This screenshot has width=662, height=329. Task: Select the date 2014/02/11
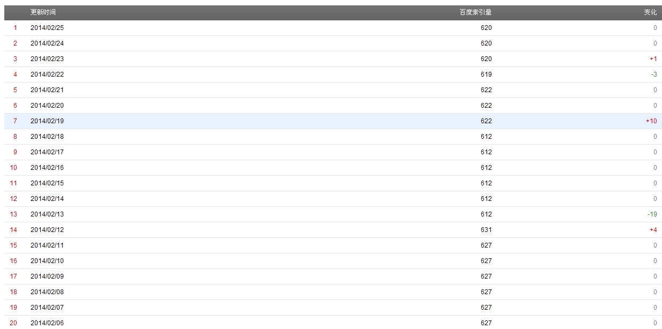(47, 245)
